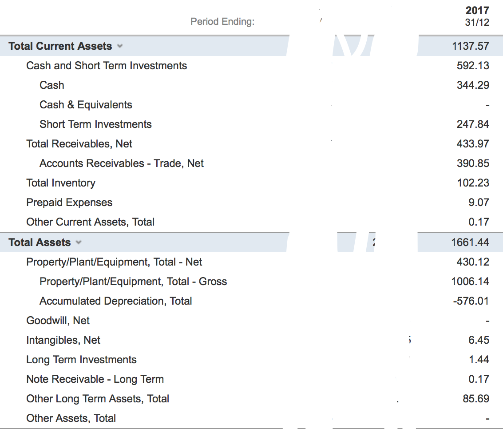
Task: Click the Period Ending label
Action: click(x=221, y=21)
